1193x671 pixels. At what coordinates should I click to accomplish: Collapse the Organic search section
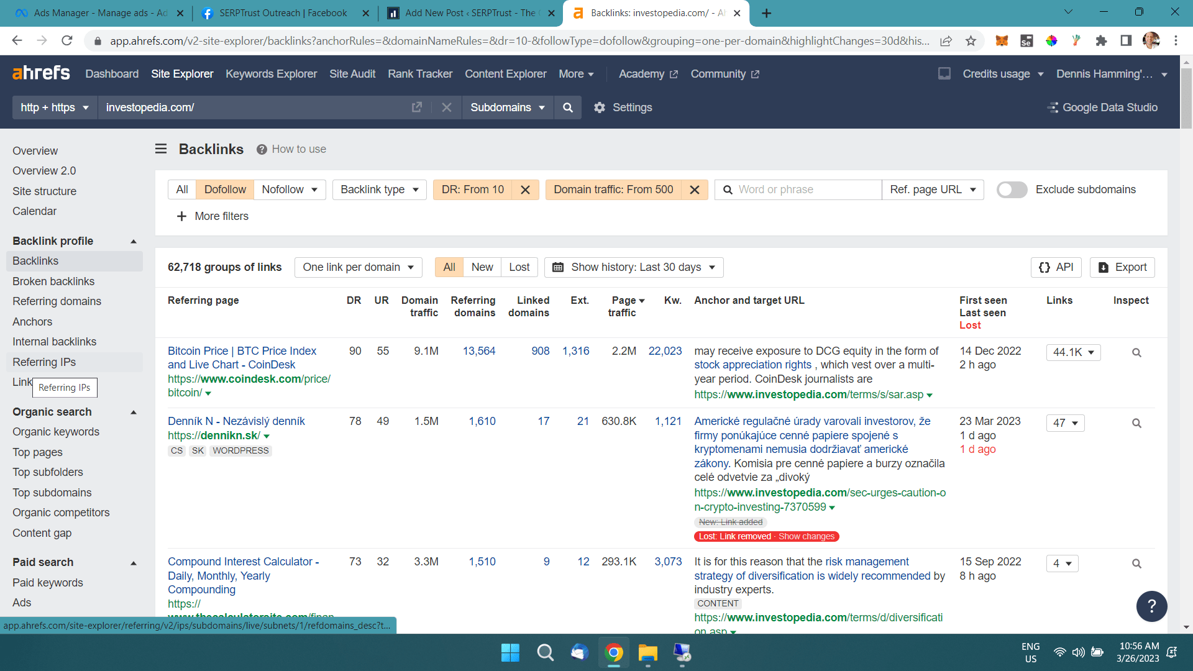coord(133,413)
